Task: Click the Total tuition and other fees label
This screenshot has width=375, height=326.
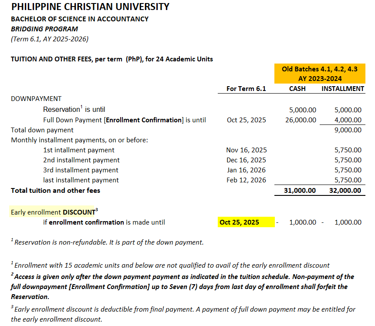Action: (55, 191)
